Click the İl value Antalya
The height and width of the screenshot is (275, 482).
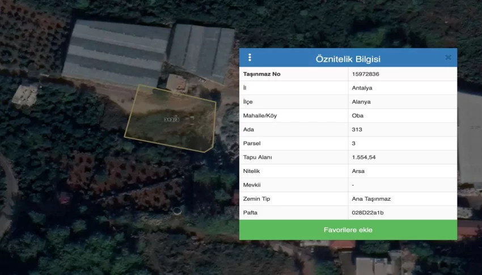point(362,88)
